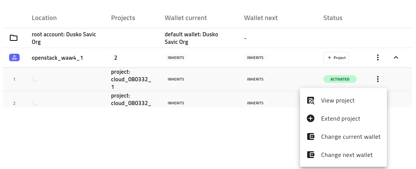The height and width of the screenshot is (169, 416).
Task: Select Change current wallet option
Action: 351,137
